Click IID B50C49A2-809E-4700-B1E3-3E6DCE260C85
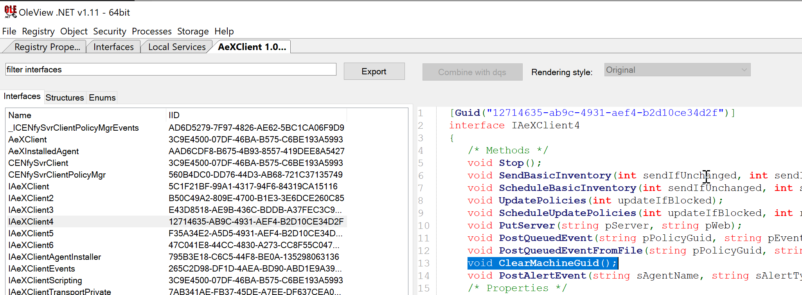The image size is (802, 295). coord(256,198)
